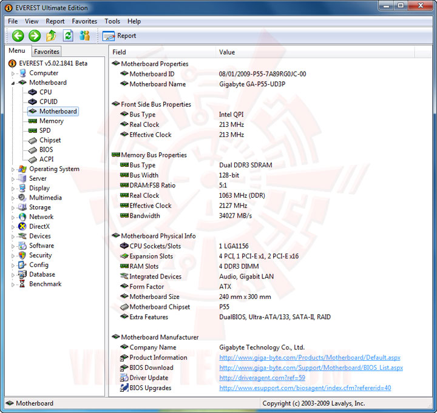Click the BIOS chip icon in the tree

(33, 150)
